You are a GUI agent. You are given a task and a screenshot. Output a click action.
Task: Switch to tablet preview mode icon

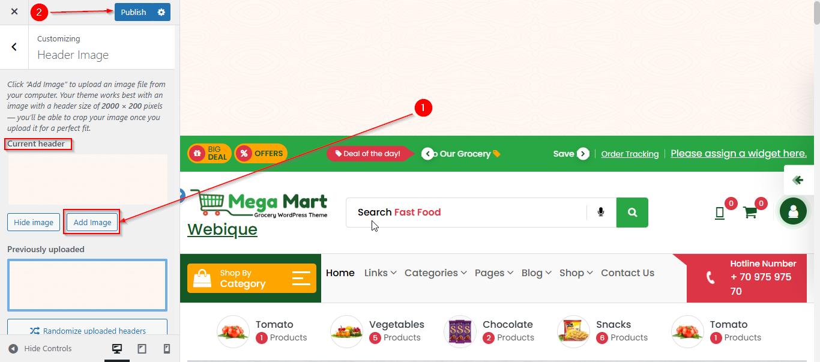tap(142, 349)
